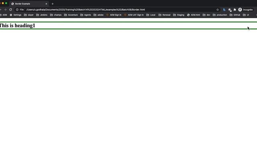
Task: Bookmark this page with the star icon
Action: (218, 10)
